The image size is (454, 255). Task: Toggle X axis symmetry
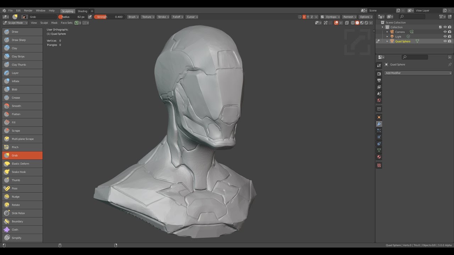pos(304,17)
